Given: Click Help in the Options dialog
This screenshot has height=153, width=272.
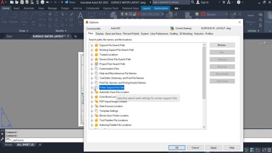Looking at the screenshot, I should 232,147.
